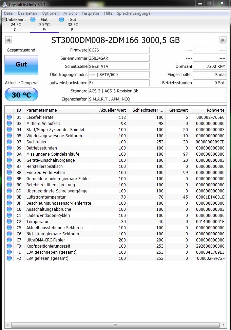
Task: Click the scrollbar left arrow at bottom
Action: click(8, 325)
